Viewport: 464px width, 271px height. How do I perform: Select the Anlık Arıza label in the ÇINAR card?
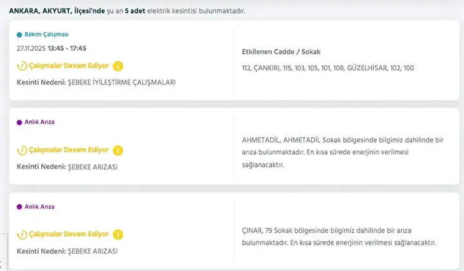(39, 207)
